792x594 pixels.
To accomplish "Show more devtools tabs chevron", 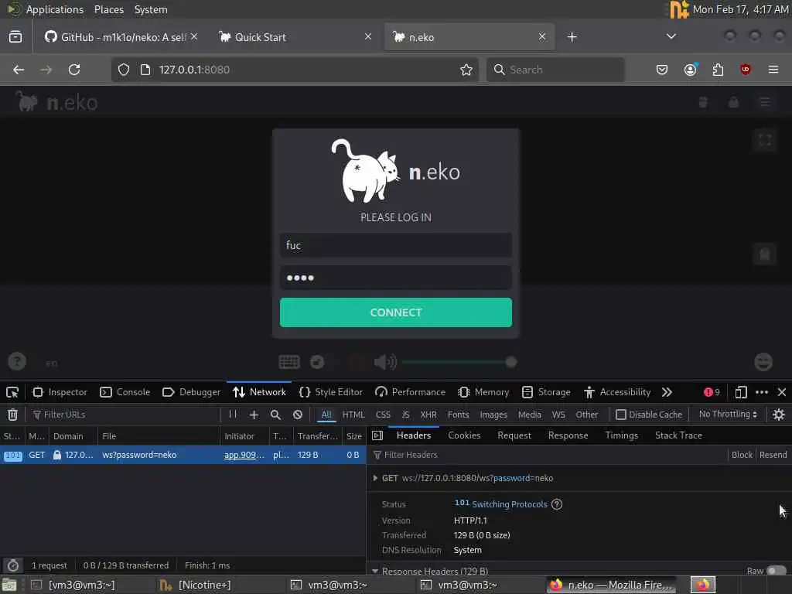I will point(667,392).
